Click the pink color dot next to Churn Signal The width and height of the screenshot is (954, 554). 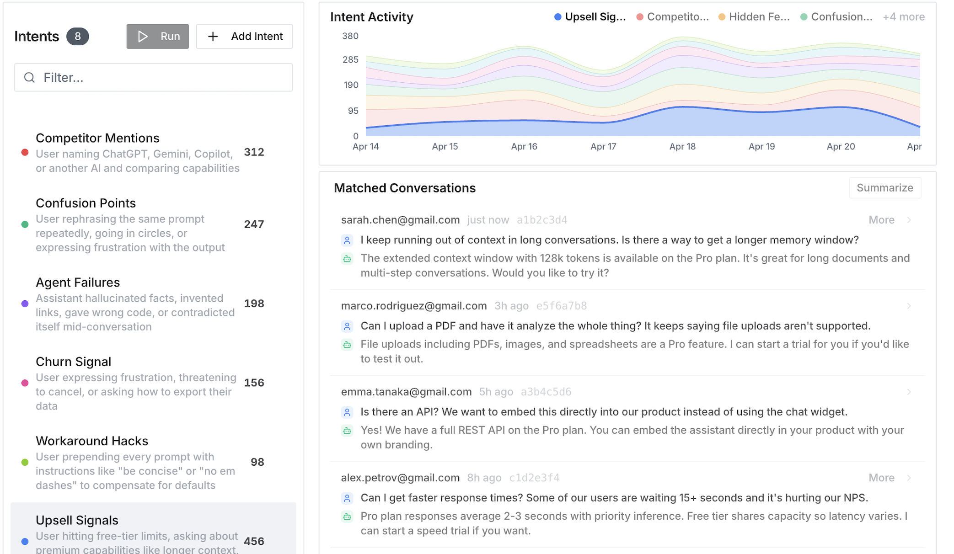tap(25, 383)
